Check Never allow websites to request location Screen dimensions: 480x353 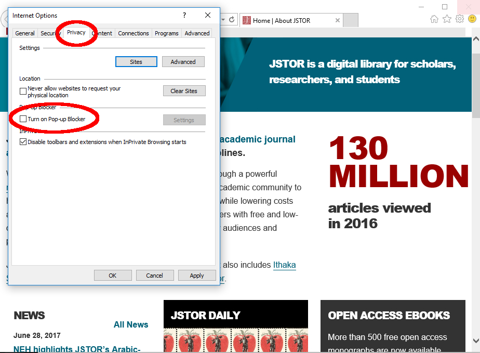(x=23, y=91)
